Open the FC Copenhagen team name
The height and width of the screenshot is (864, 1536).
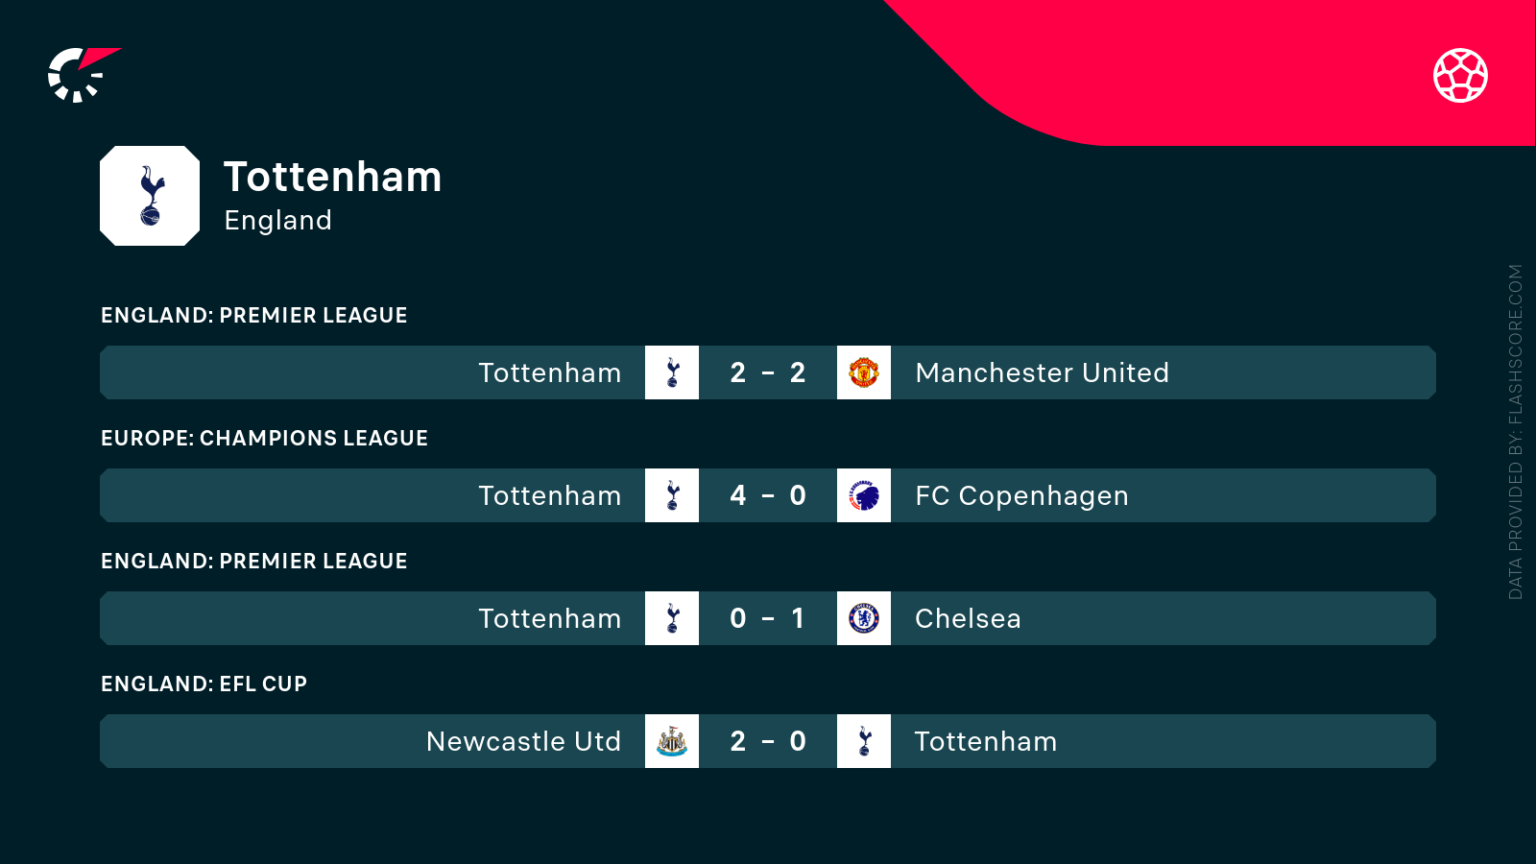[x=1021, y=496]
